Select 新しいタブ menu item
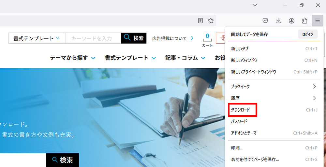 click(274, 49)
